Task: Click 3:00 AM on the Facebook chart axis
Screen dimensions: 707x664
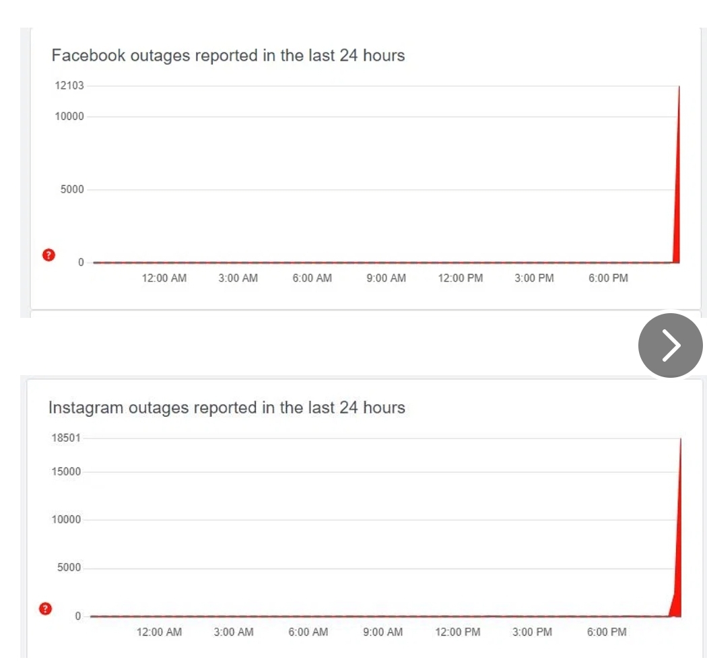Action: [x=238, y=278]
